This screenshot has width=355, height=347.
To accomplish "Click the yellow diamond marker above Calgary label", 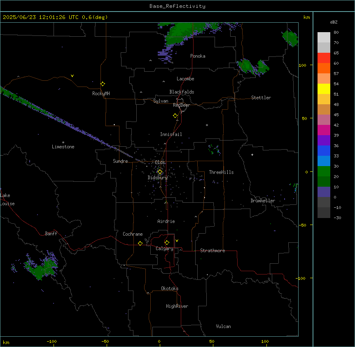I will tap(167, 243).
